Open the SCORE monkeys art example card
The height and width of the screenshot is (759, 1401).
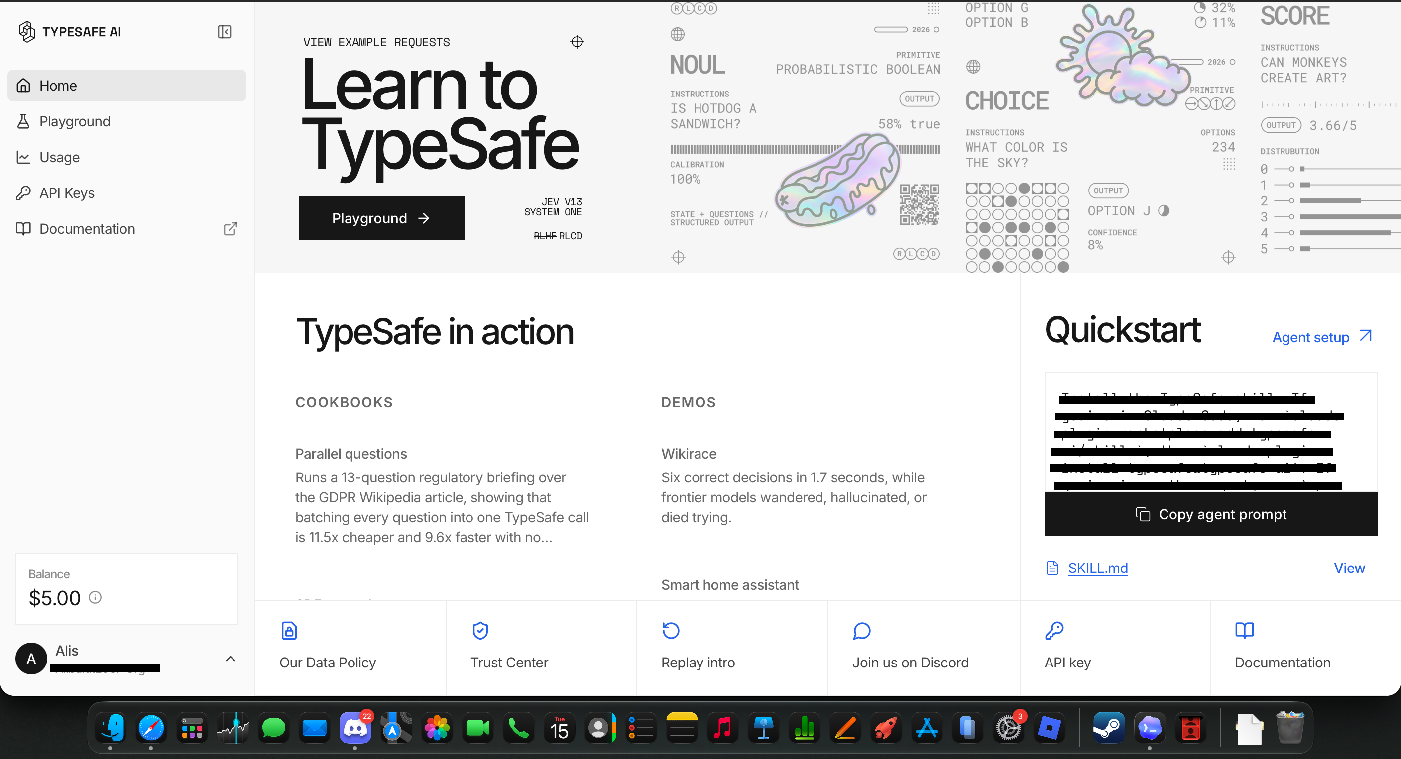coord(1330,130)
